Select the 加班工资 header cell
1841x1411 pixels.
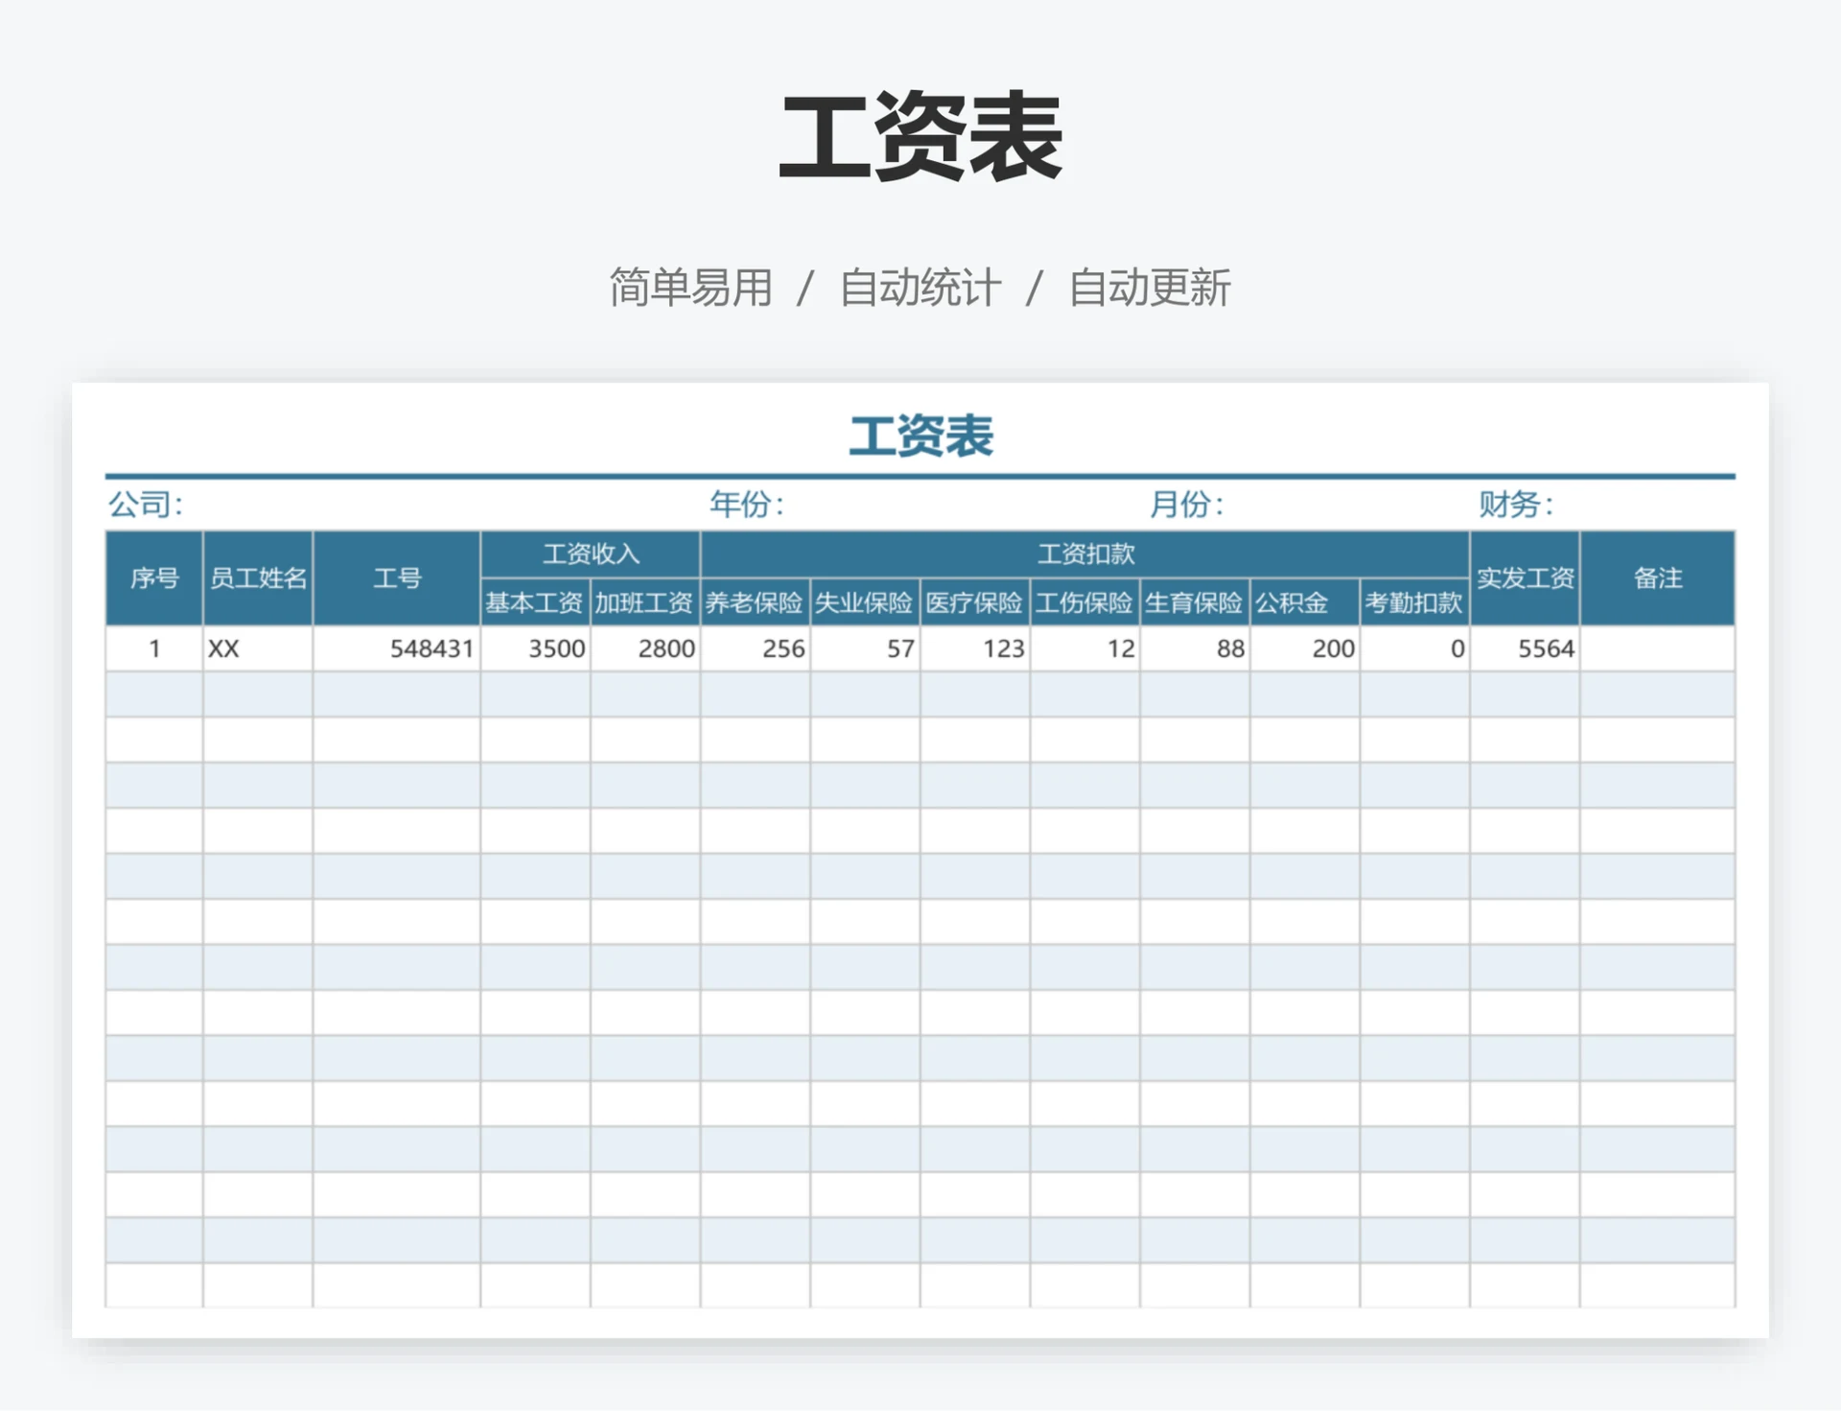pos(645,603)
